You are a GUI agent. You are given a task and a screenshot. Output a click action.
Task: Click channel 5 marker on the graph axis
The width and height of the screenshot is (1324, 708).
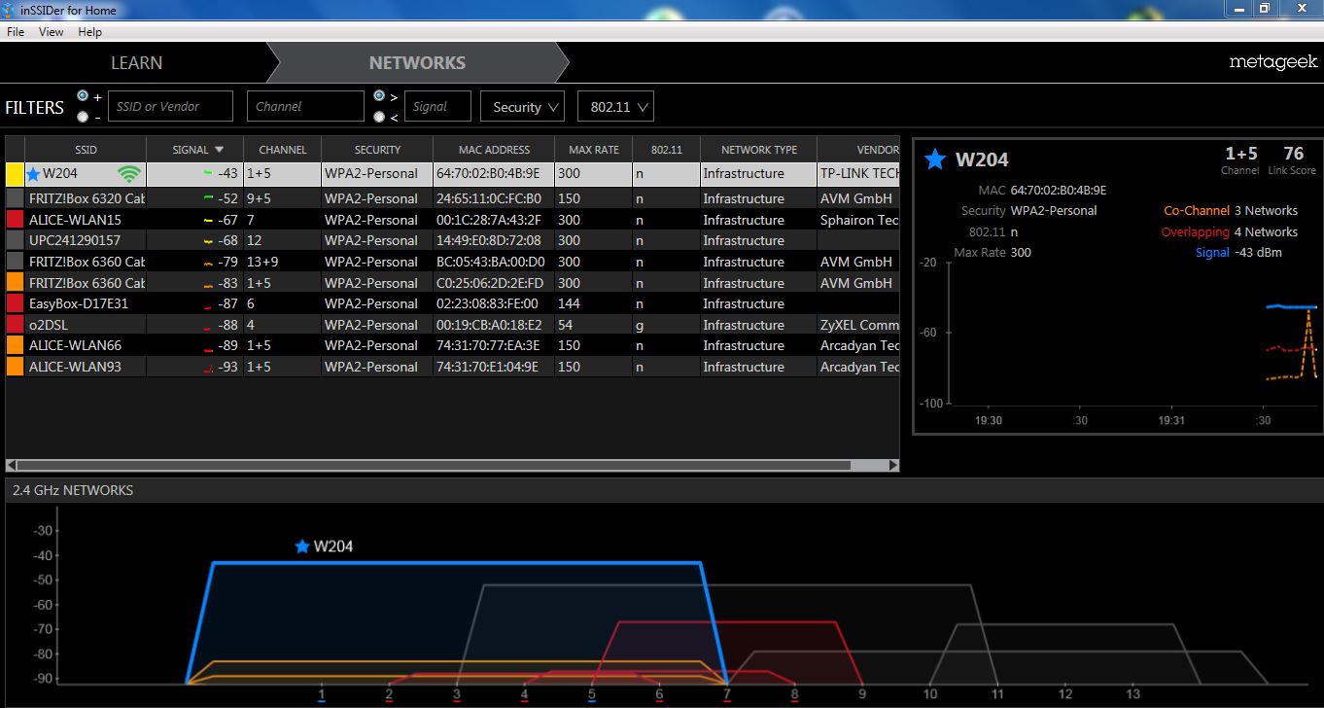point(591,694)
